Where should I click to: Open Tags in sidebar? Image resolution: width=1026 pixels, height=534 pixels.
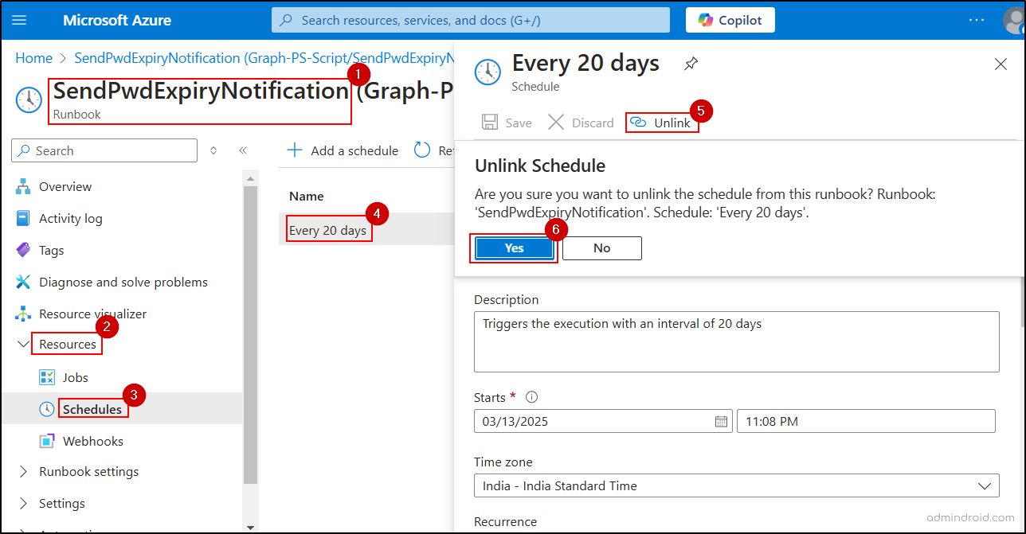[x=51, y=250]
